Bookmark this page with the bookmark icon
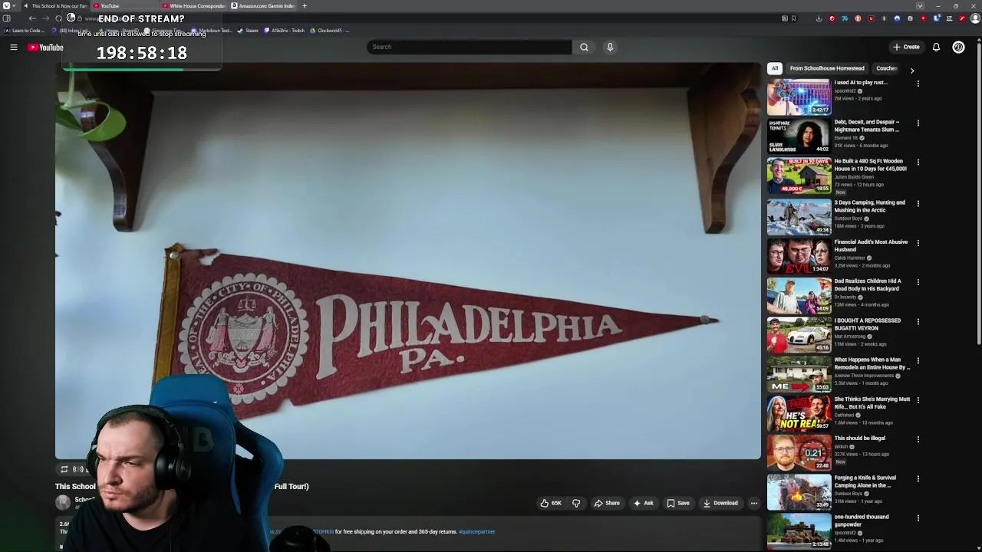Viewport: 982px width, 552px height. [x=793, y=18]
